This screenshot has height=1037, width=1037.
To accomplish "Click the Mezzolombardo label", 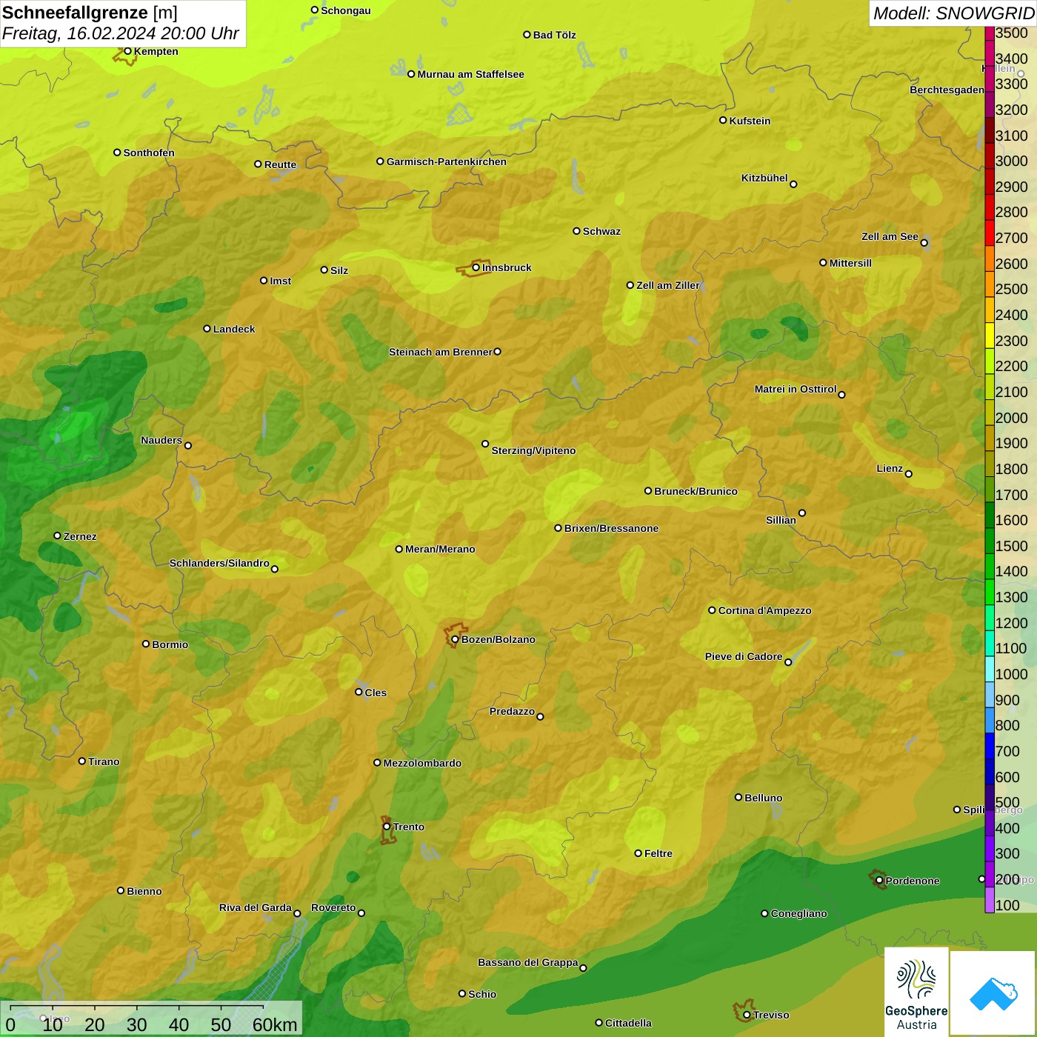I will [422, 763].
